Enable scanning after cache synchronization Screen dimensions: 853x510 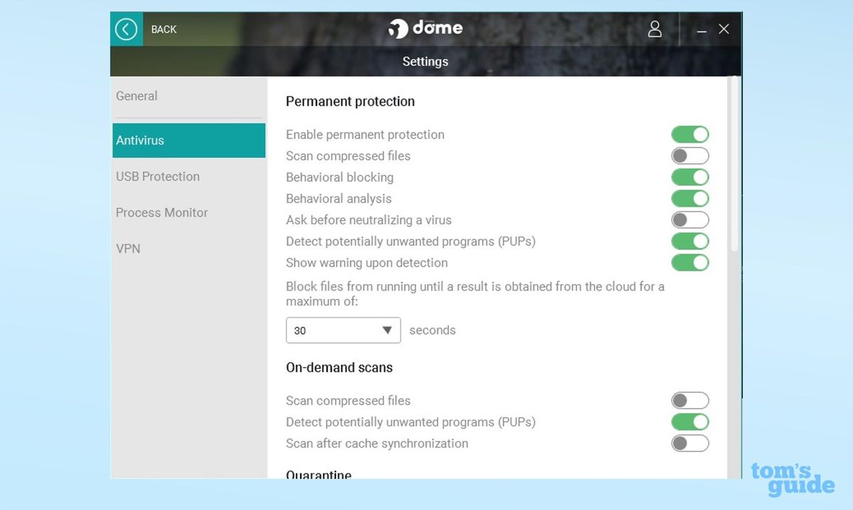tap(690, 443)
